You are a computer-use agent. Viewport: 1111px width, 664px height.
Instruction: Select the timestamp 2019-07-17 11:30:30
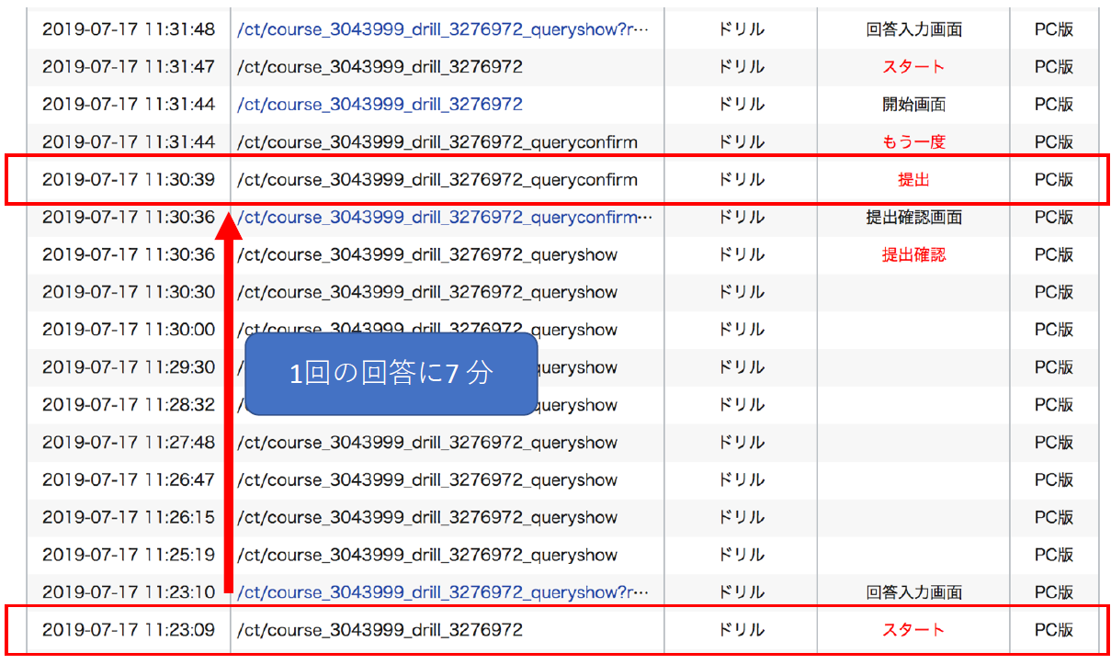tap(129, 292)
